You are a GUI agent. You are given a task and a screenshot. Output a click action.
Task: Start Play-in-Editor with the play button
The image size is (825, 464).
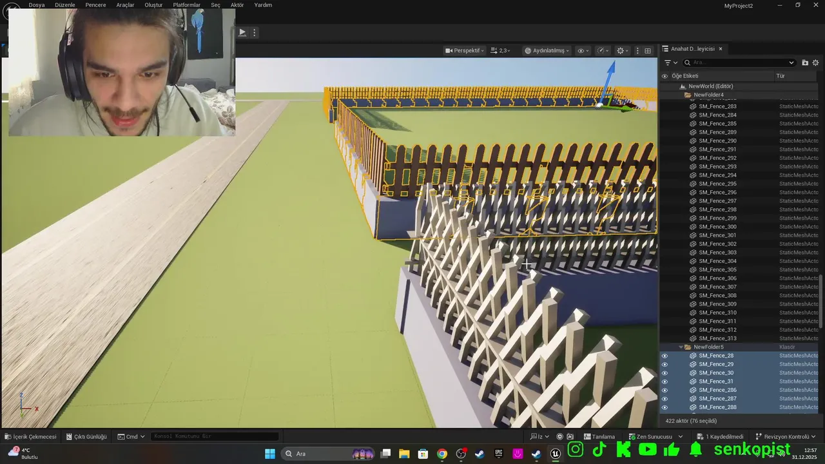click(242, 32)
